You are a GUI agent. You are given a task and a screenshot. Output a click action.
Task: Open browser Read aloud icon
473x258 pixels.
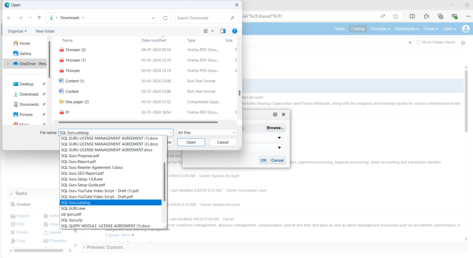pyautogui.click(x=383, y=16)
